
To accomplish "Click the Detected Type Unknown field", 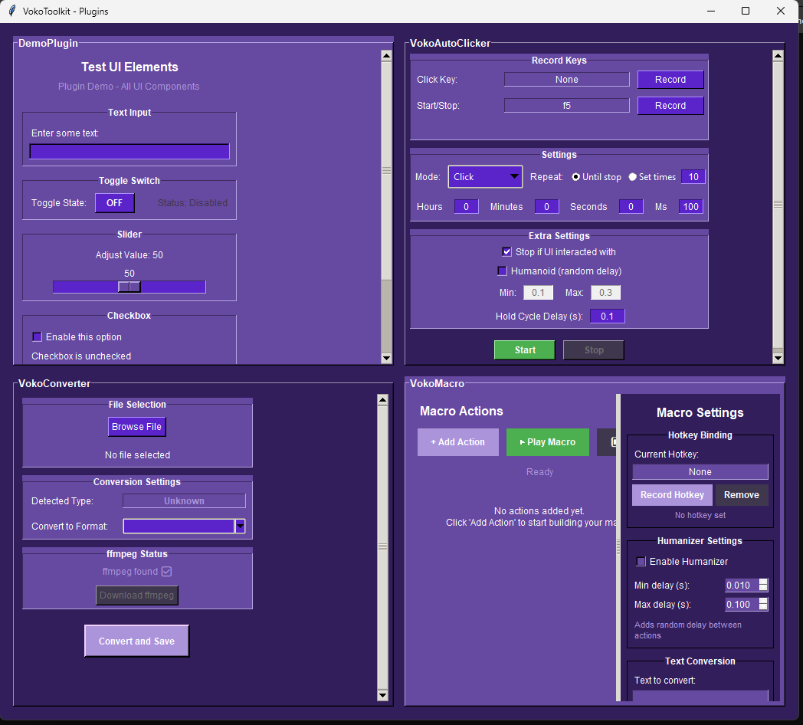I will coord(184,501).
